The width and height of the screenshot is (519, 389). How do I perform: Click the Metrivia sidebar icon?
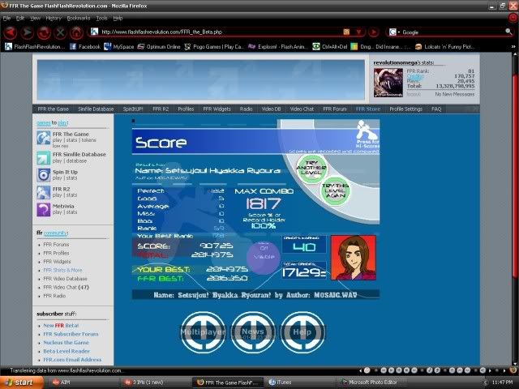pos(43,210)
